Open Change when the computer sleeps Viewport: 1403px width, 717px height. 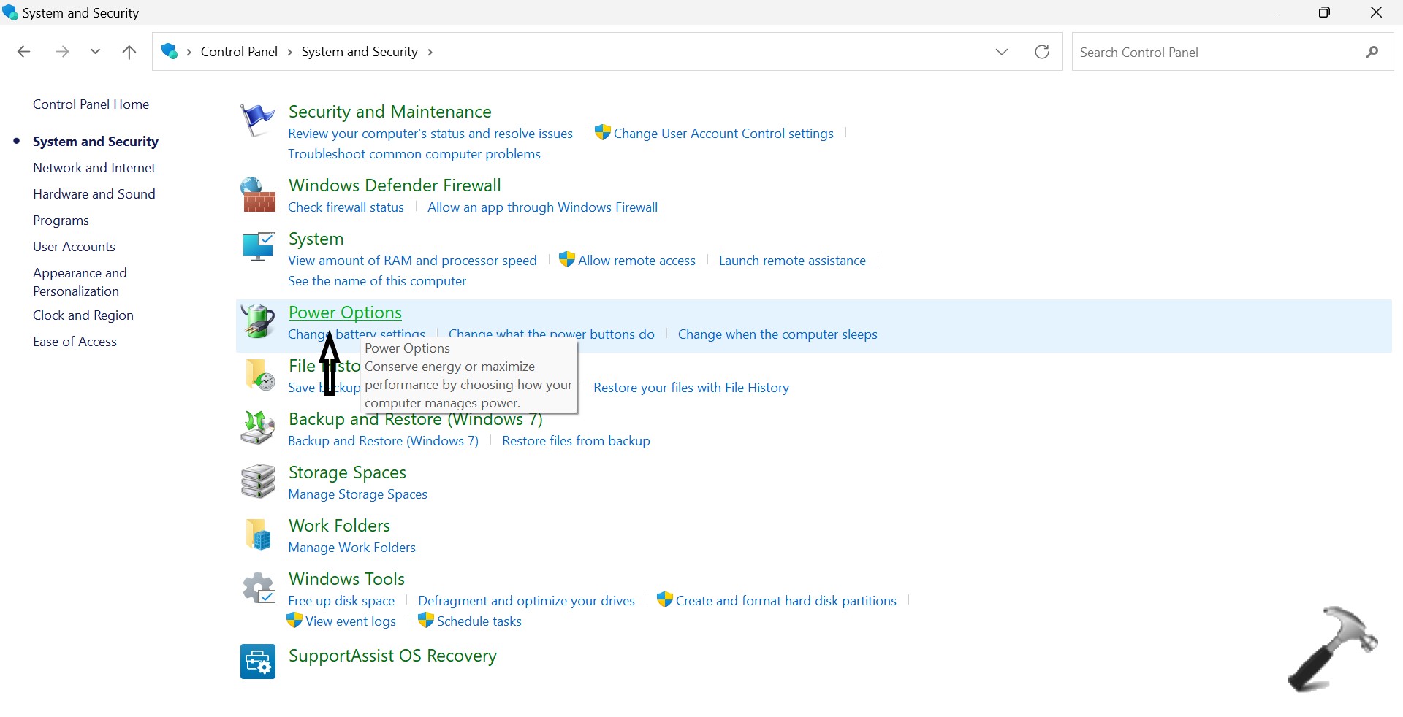tap(777, 334)
